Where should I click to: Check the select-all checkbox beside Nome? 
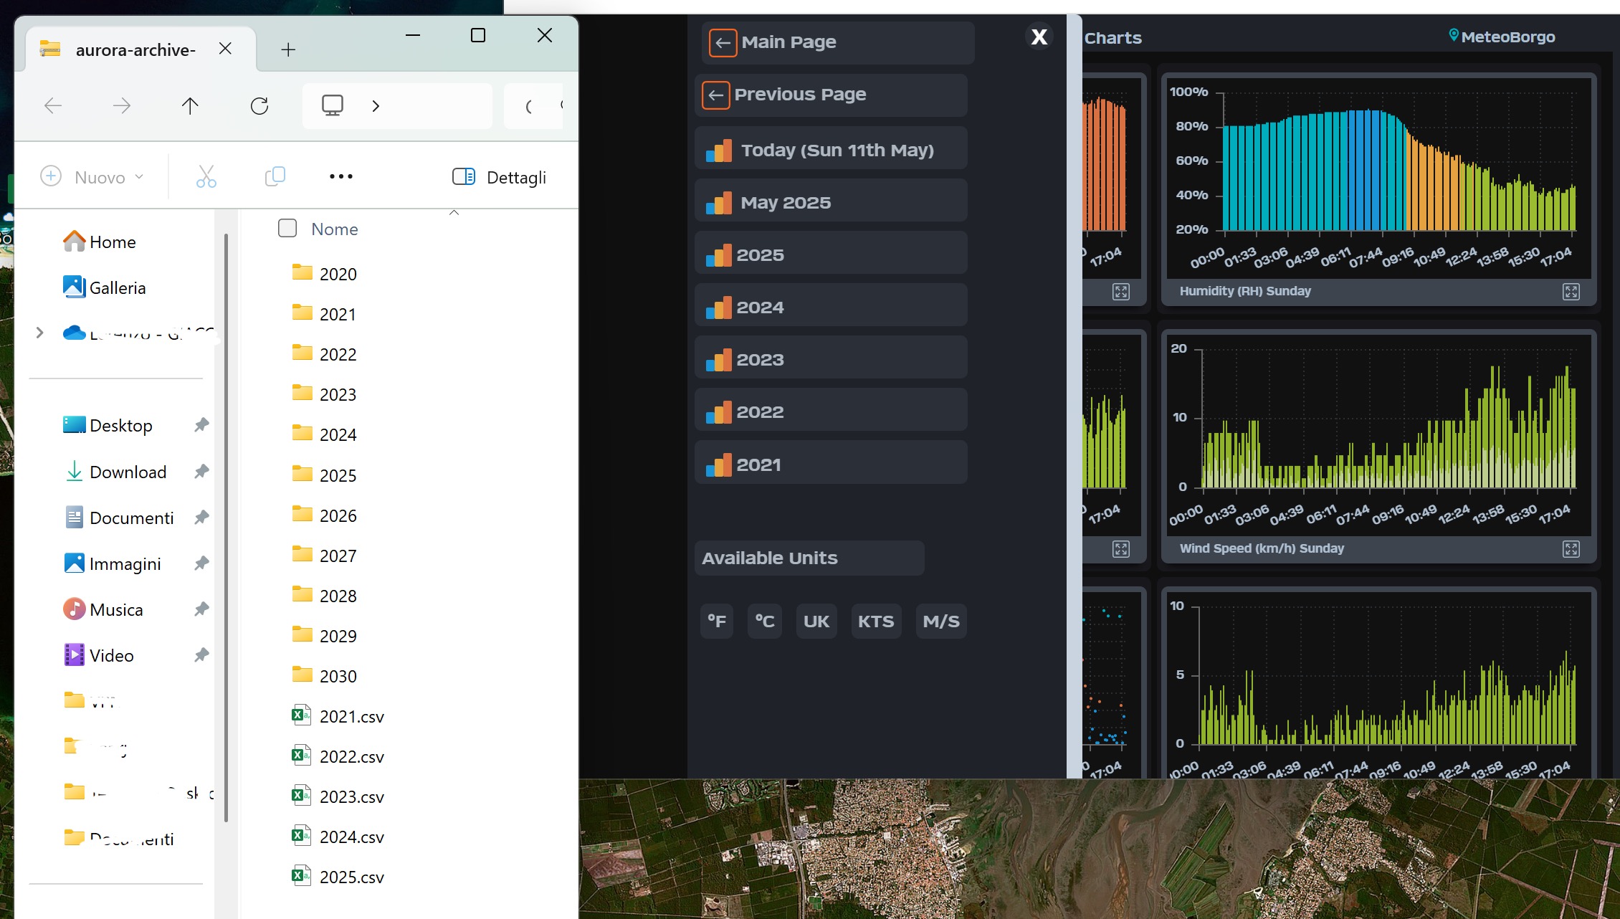click(287, 228)
